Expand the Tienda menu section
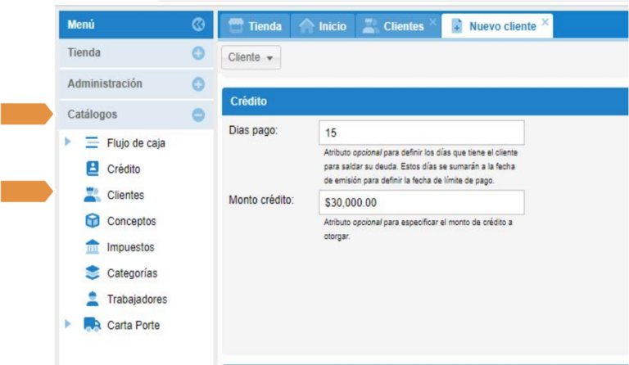This screenshot has width=629, height=365. click(x=197, y=53)
